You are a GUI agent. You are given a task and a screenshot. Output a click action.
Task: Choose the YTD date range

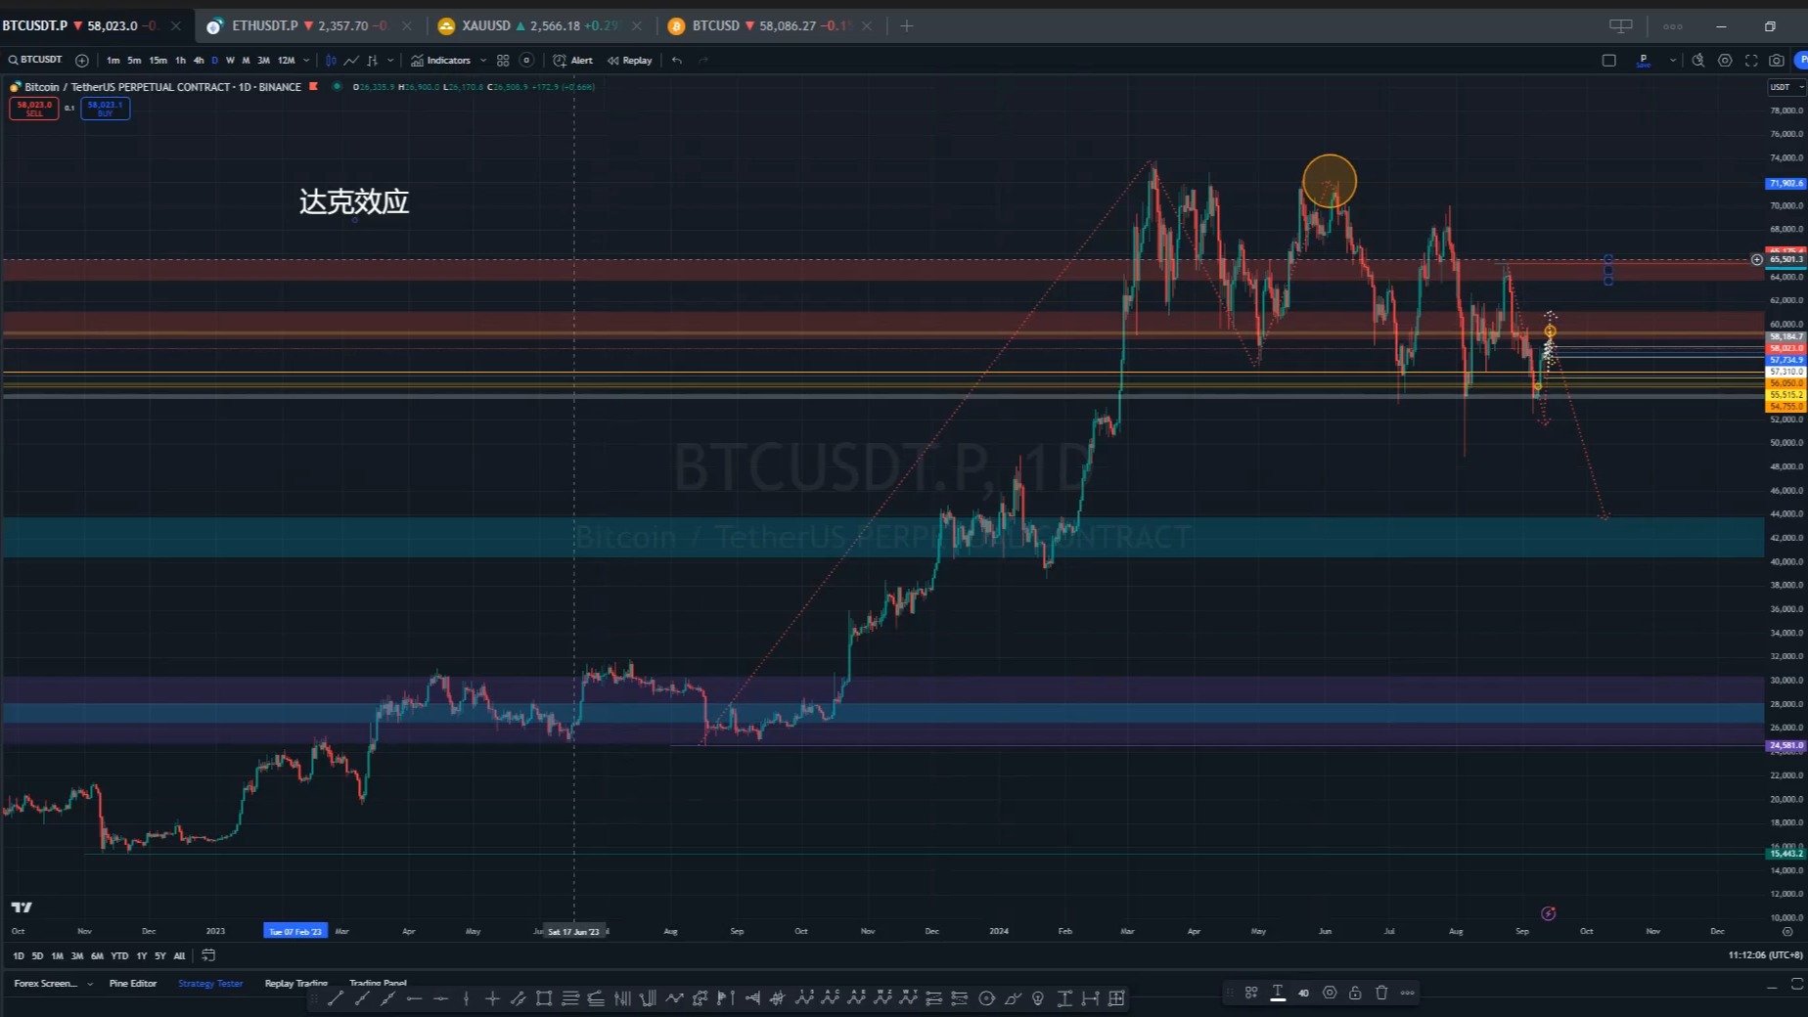point(119,956)
